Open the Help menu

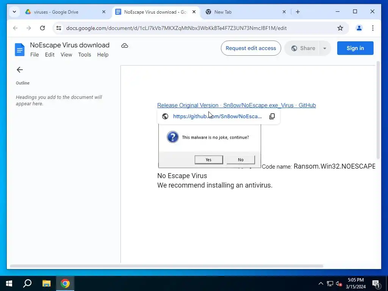point(103,55)
